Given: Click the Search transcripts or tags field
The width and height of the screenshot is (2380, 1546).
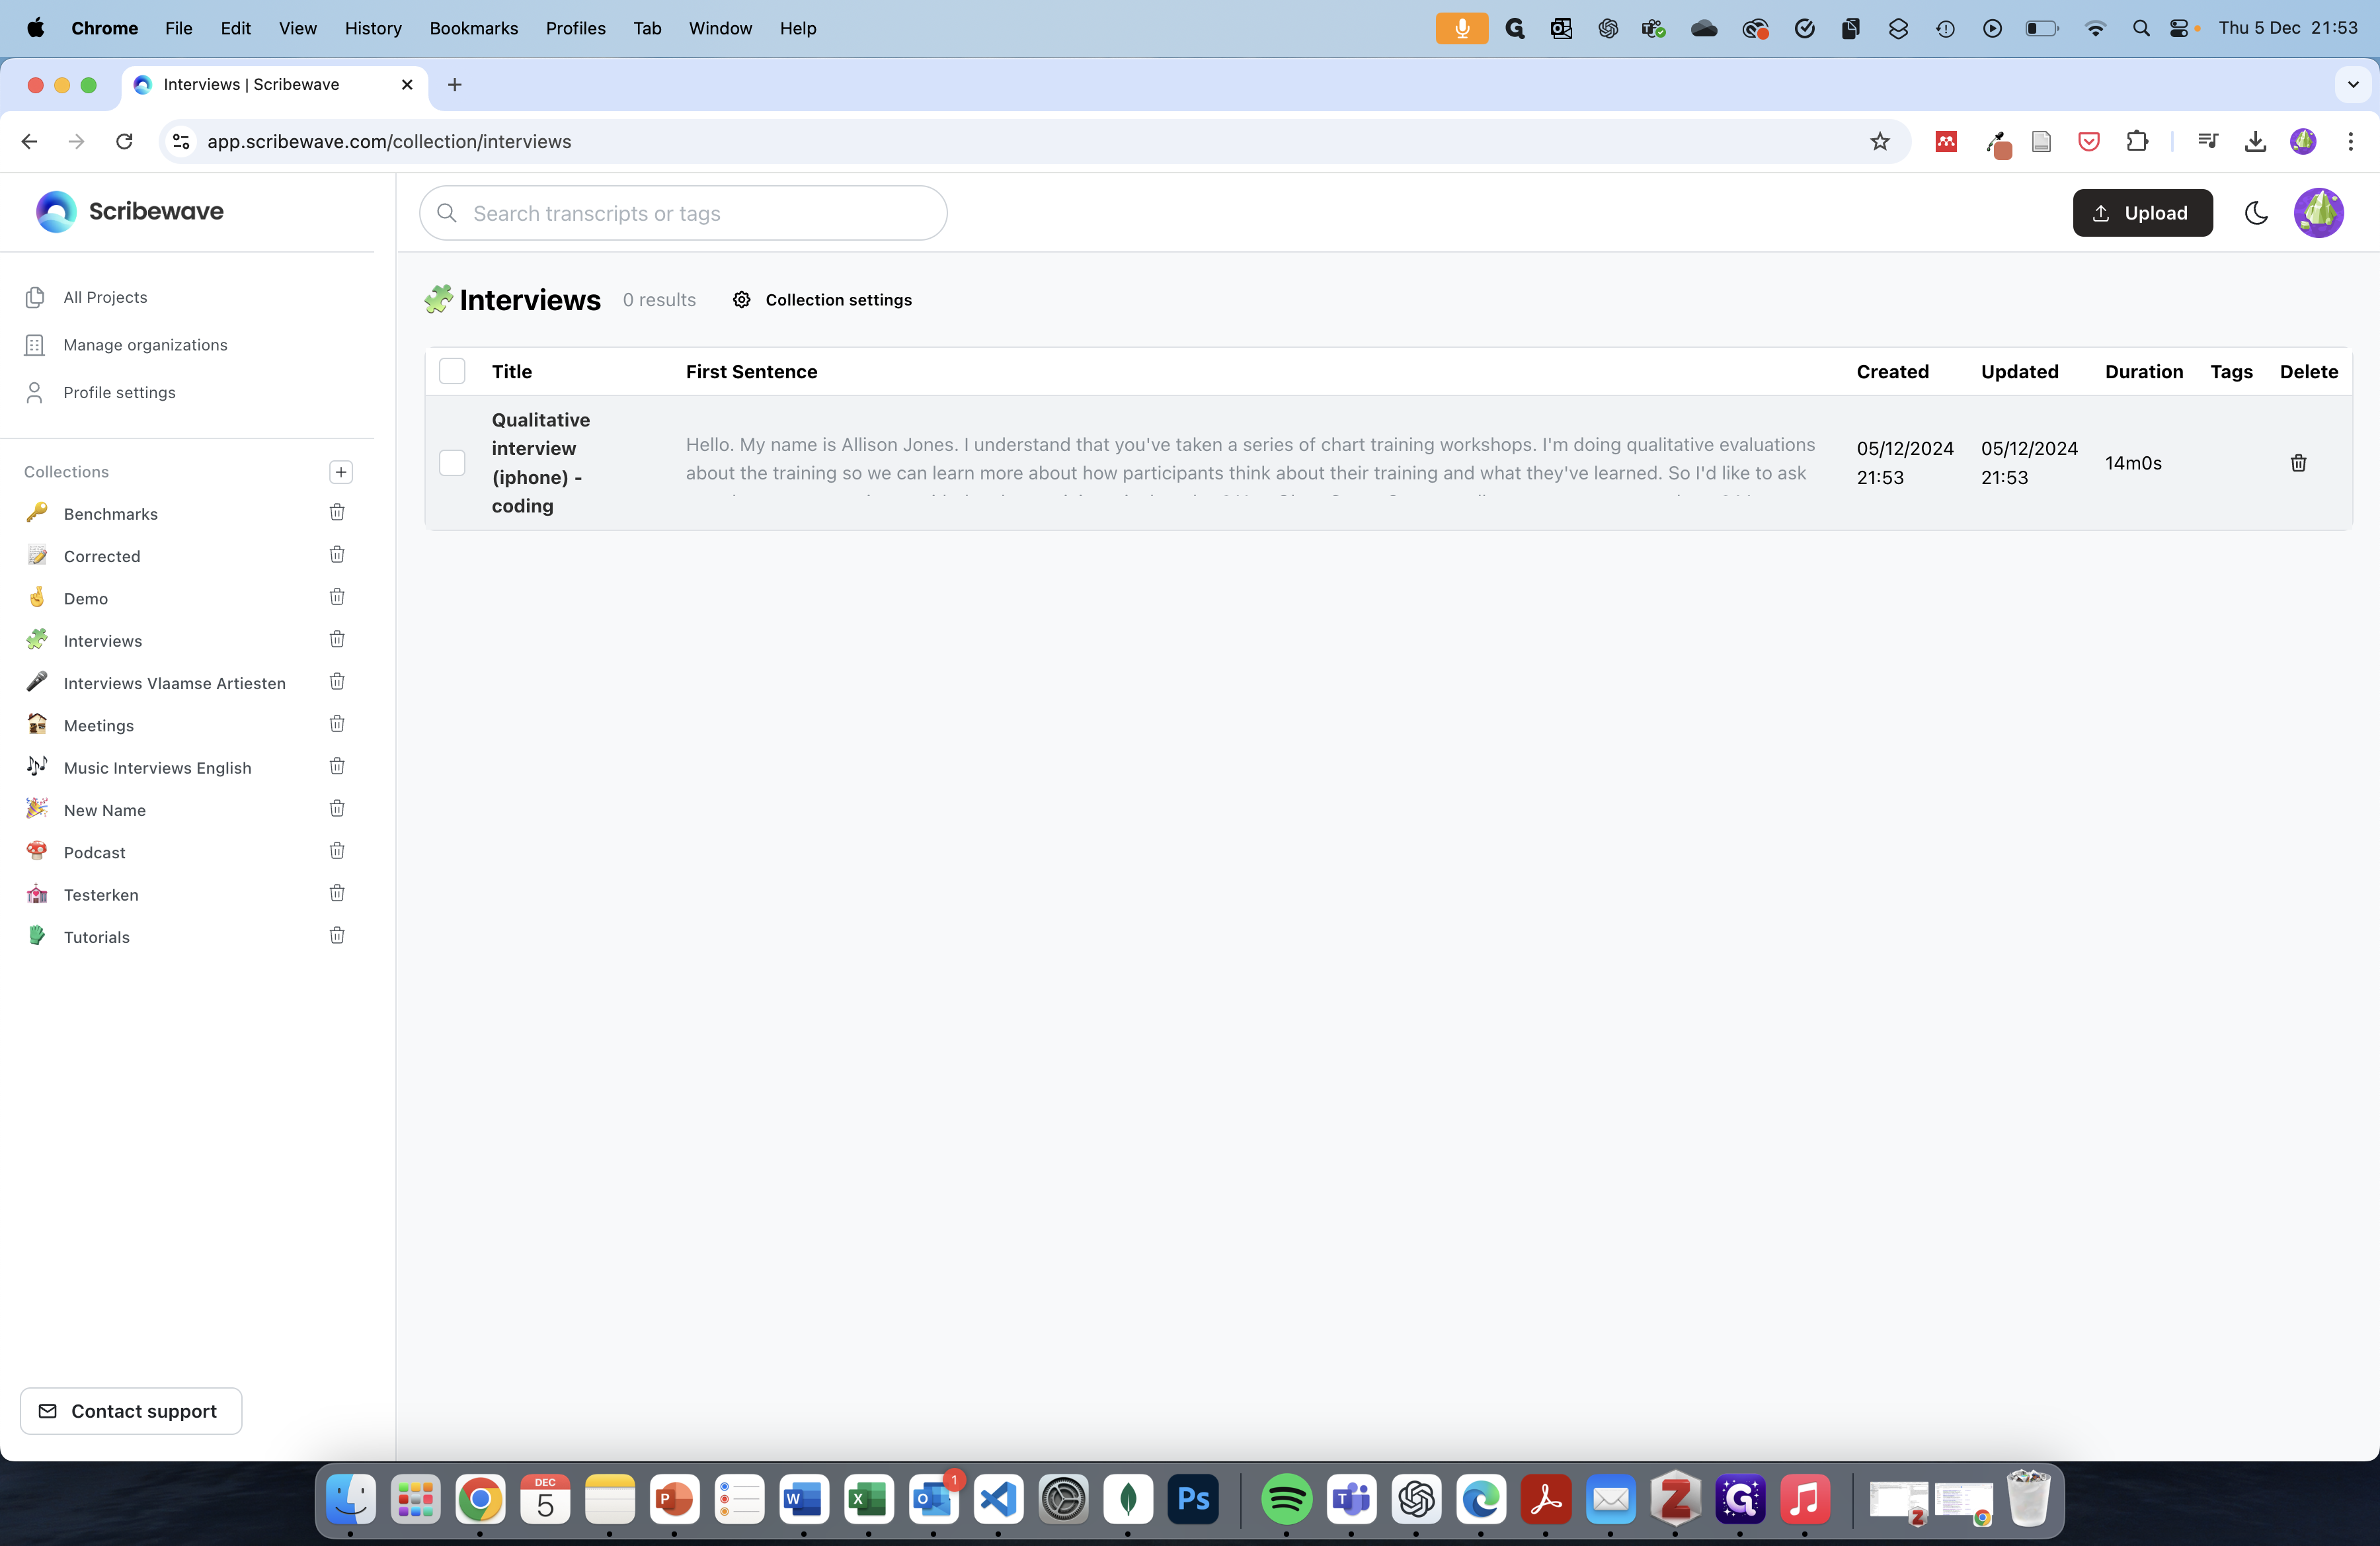Looking at the screenshot, I should (683, 213).
